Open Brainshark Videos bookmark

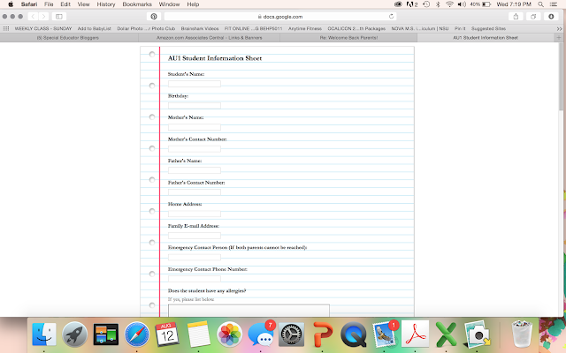[200, 28]
